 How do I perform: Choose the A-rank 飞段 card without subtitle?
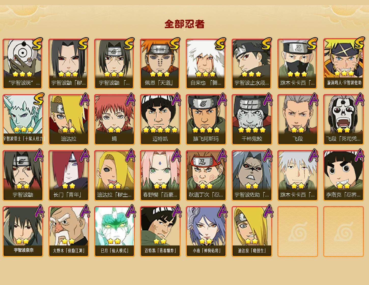[297, 120]
